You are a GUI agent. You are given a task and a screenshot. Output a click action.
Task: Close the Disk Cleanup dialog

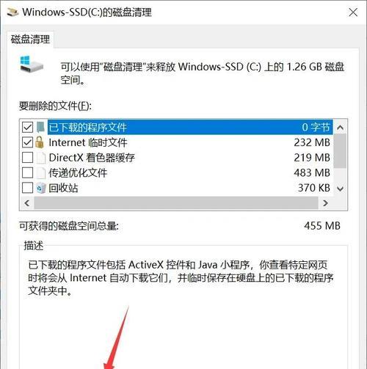click(x=353, y=12)
